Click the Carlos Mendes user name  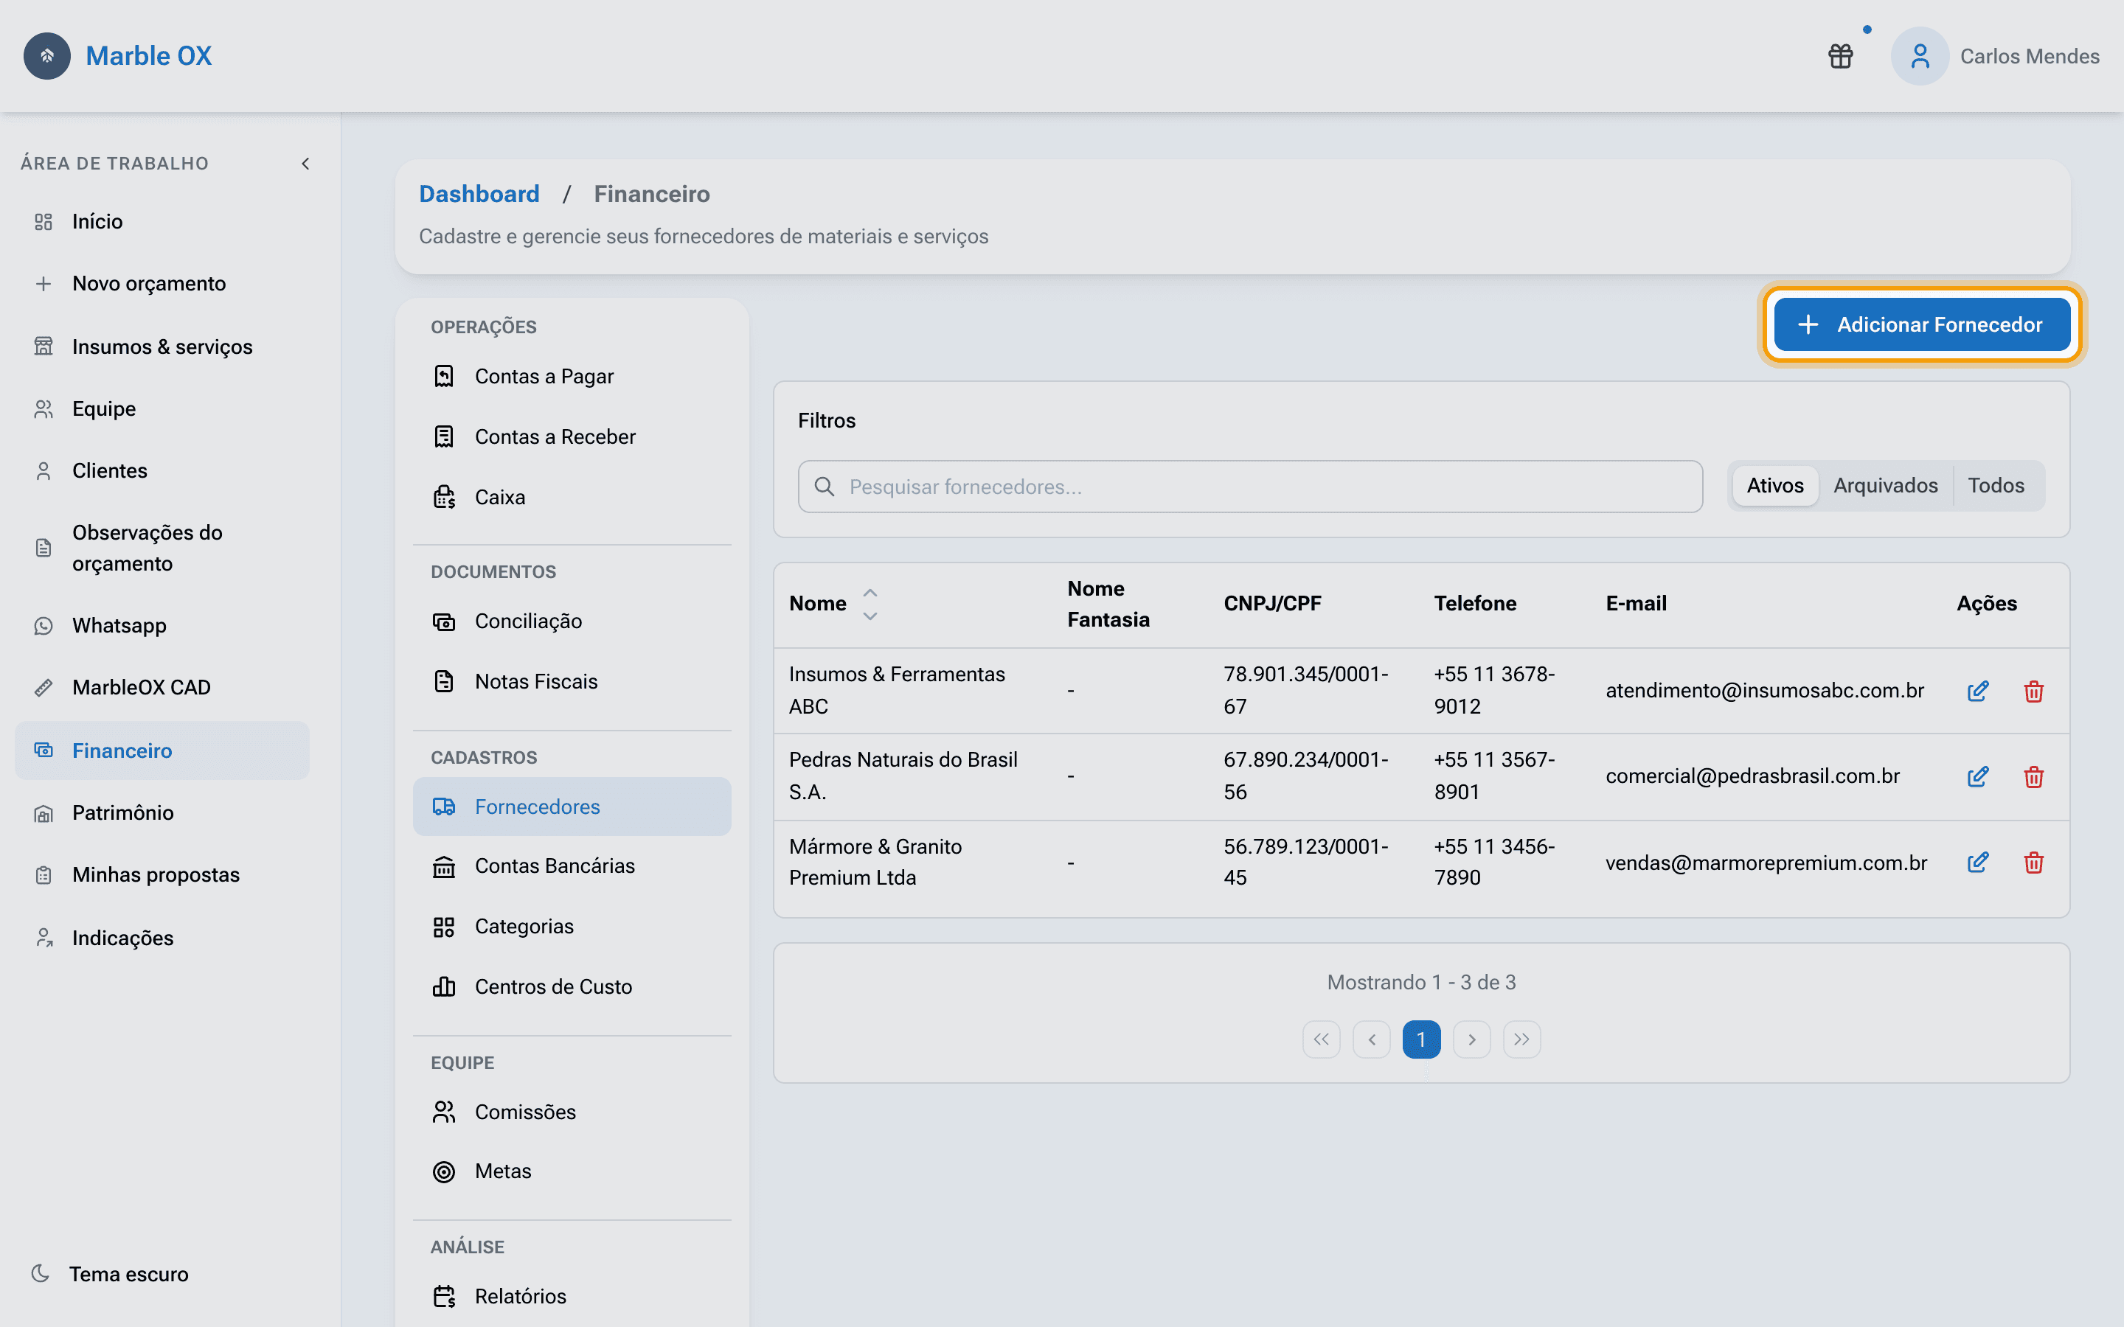(x=2029, y=56)
